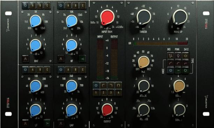
Task: Enable the band-pass filter icon
Action: coord(118,85)
